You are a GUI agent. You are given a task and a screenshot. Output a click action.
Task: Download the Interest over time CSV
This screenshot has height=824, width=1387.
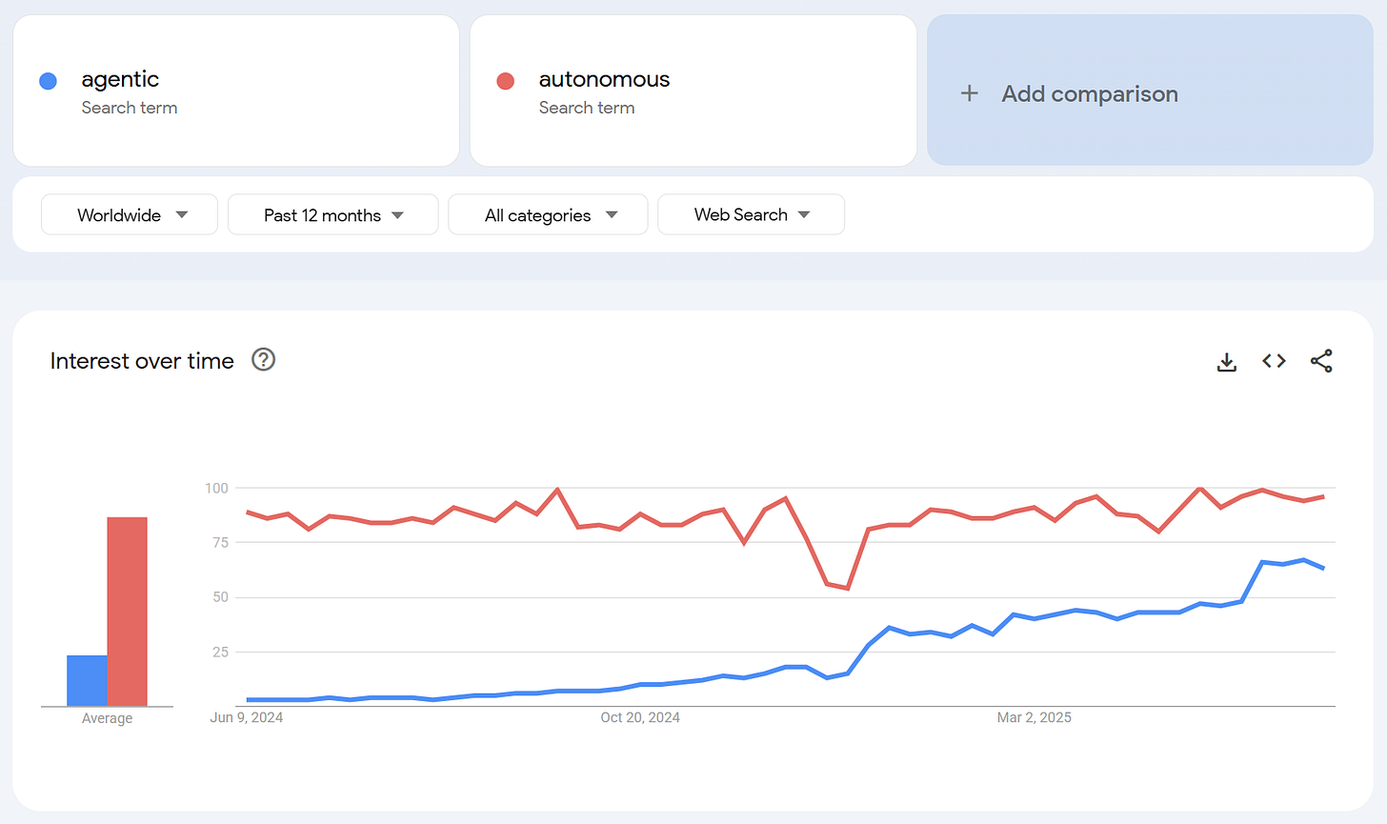(x=1227, y=361)
